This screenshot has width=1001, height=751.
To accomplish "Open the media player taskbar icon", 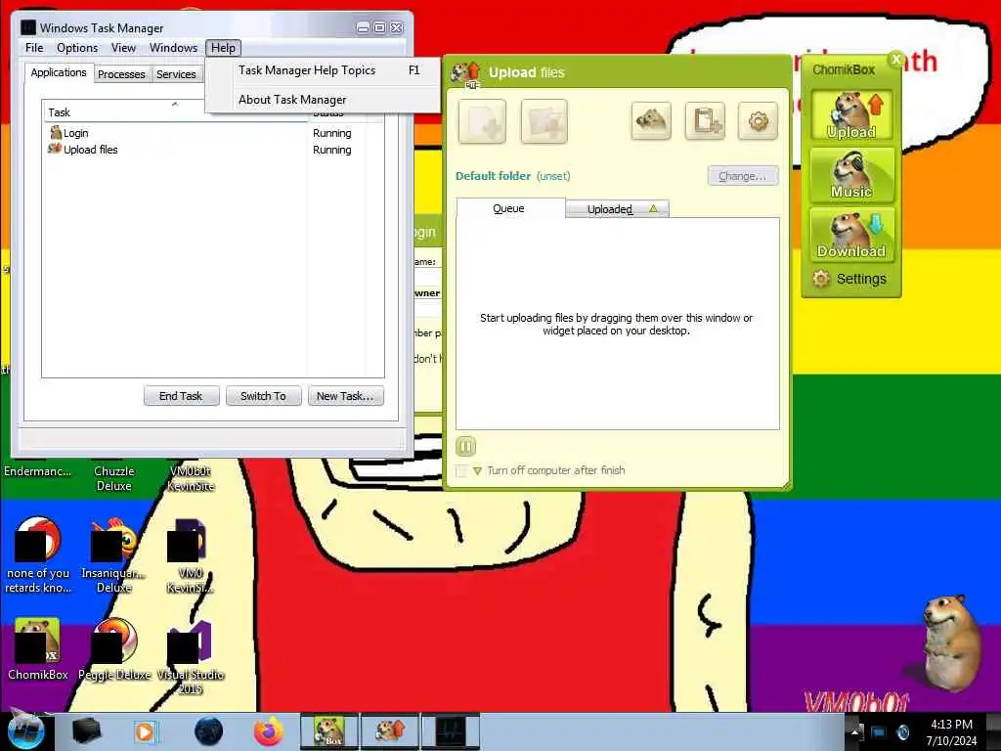I will point(146,731).
